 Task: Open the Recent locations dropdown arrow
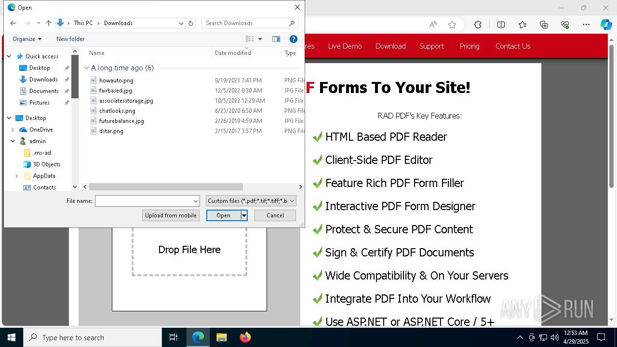point(39,23)
